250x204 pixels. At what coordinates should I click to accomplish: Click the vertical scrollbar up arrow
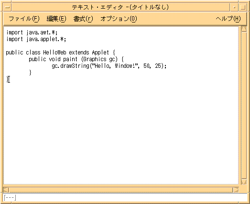tap(244, 29)
